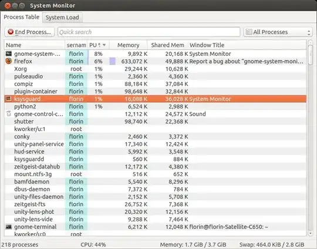Select the unity-lens-vide process row

pyautogui.click(x=155, y=219)
